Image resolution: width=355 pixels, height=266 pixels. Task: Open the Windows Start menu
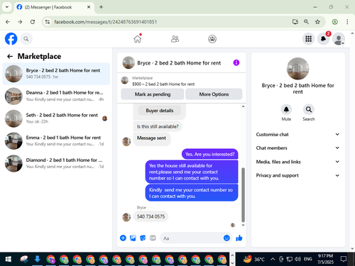tap(9, 259)
